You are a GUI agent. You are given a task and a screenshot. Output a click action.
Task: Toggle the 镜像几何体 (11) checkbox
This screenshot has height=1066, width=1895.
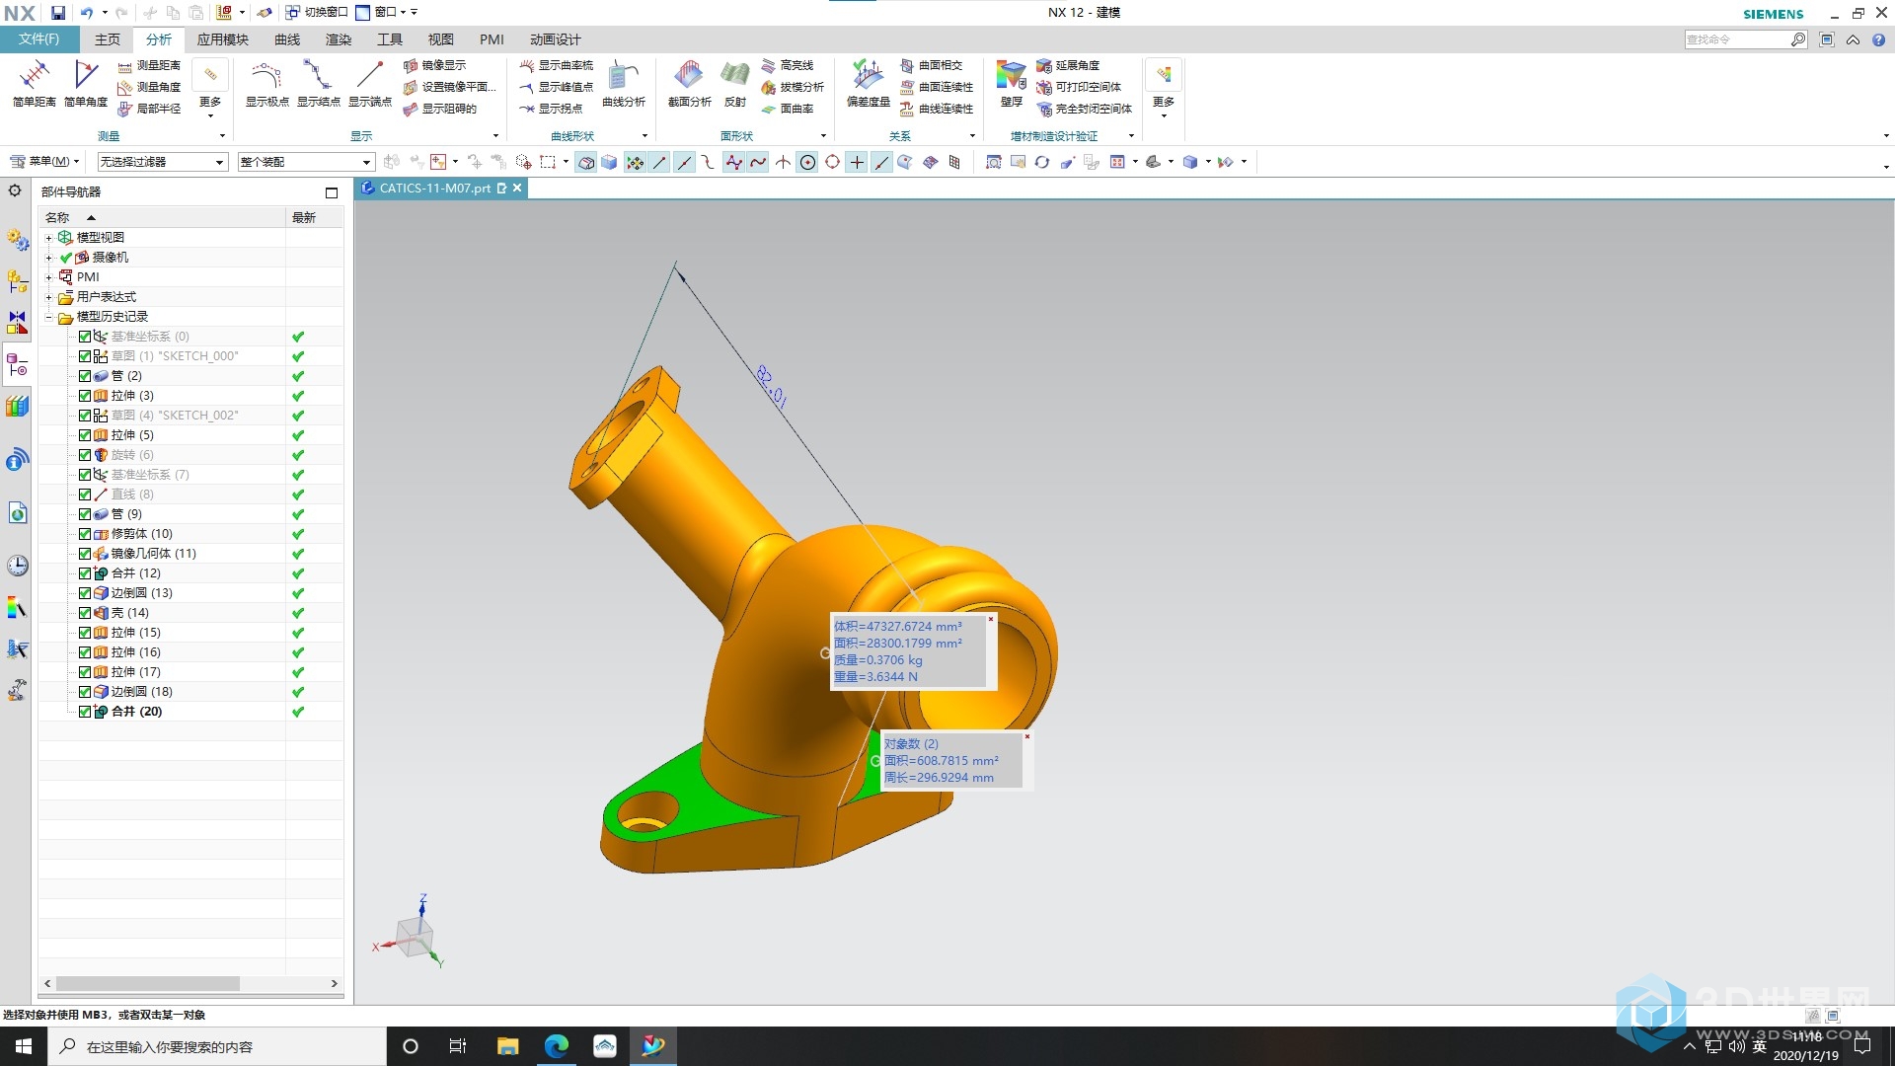tap(85, 554)
